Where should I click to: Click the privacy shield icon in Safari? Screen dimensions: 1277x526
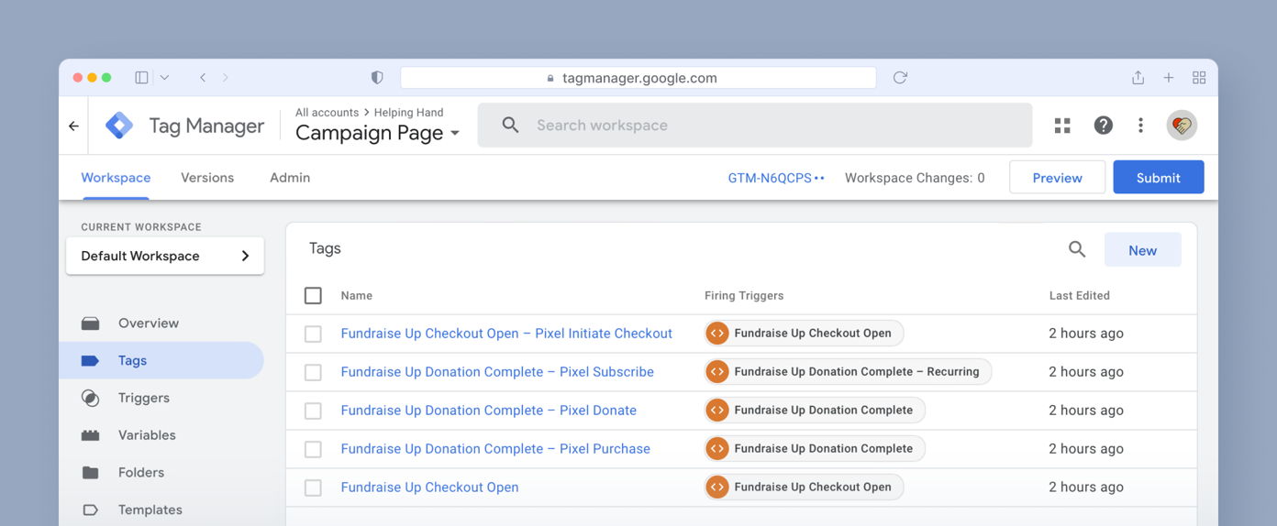coord(377,78)
